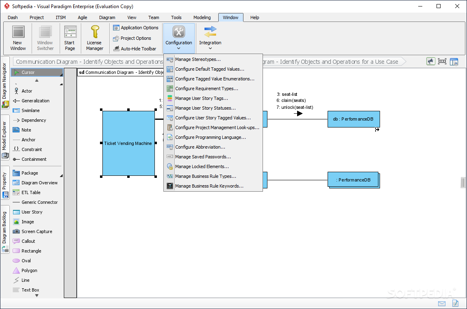
Task: Open Application Options
Action: click(136, 28)
